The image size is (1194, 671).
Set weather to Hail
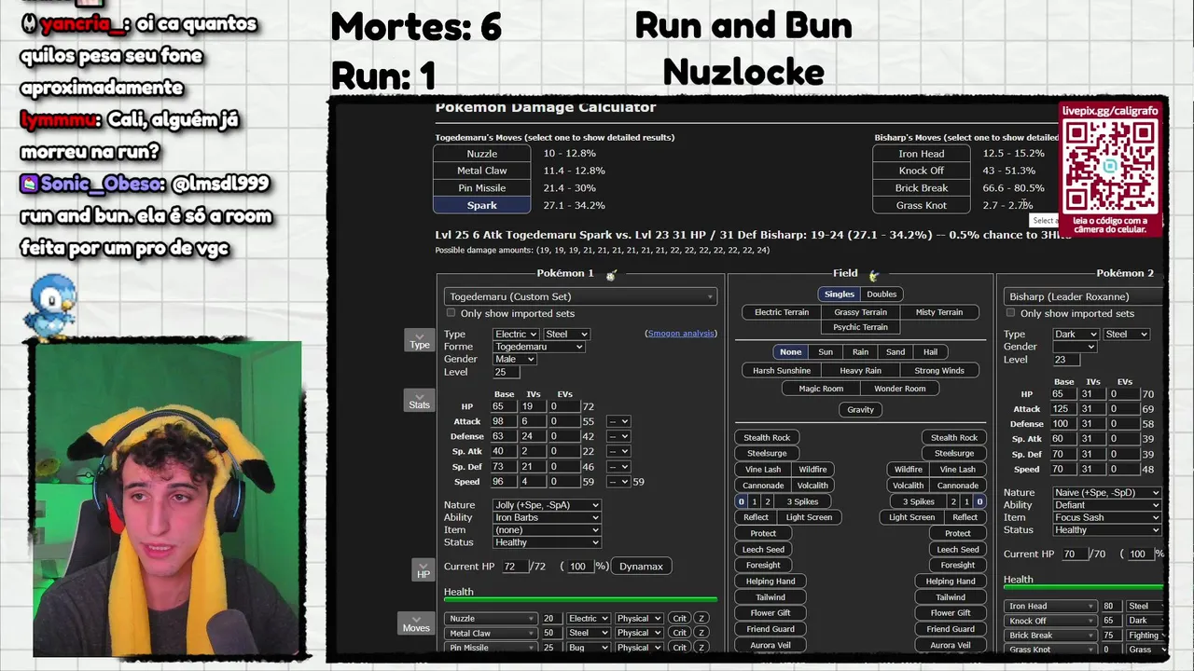tap(930, 351)
